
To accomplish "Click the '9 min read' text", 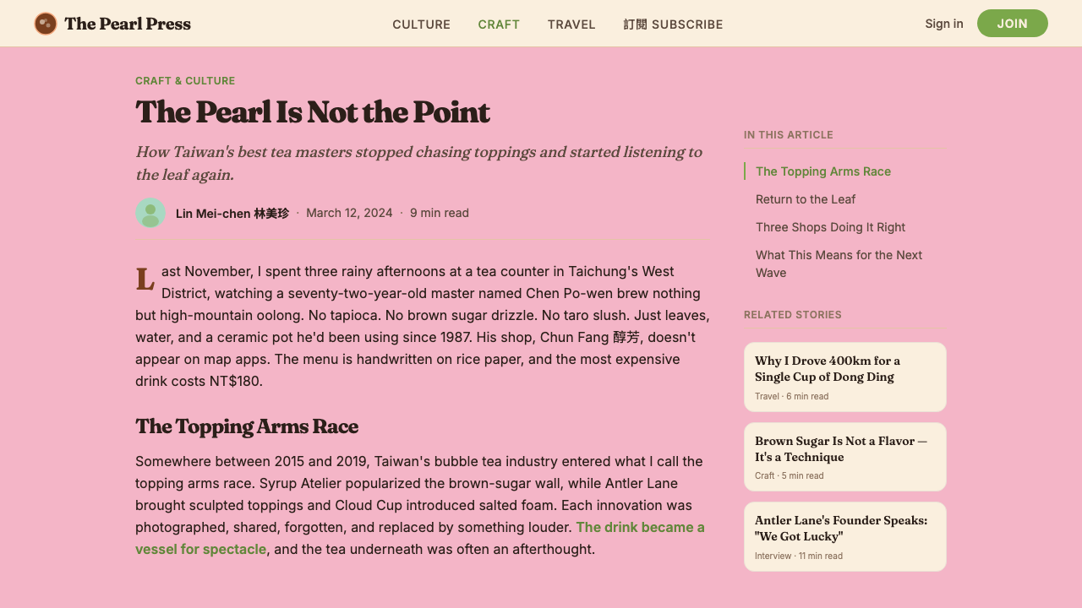I will click(440, 213).
